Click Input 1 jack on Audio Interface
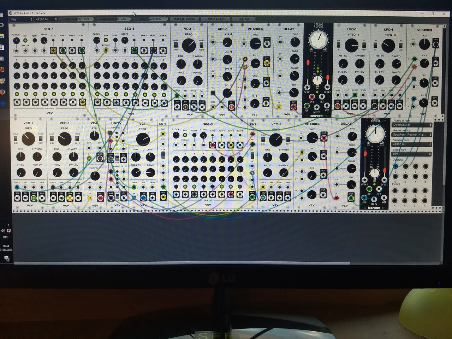 click(x=395, y=191)
